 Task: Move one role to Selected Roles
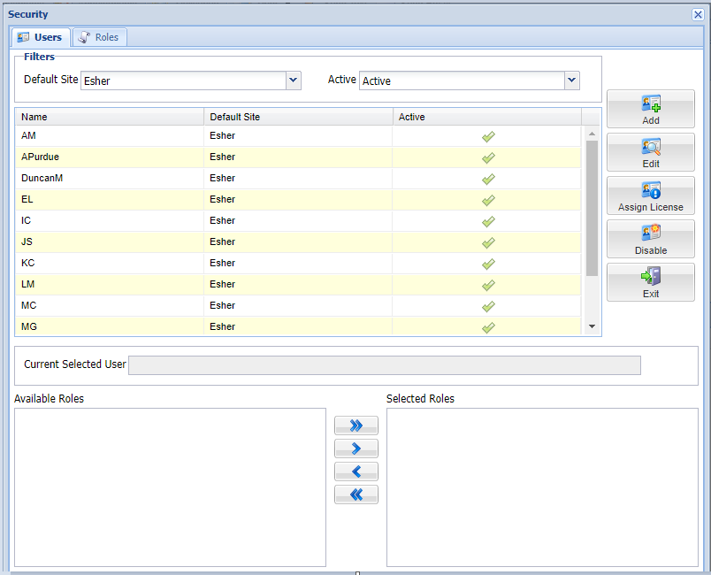356,448
